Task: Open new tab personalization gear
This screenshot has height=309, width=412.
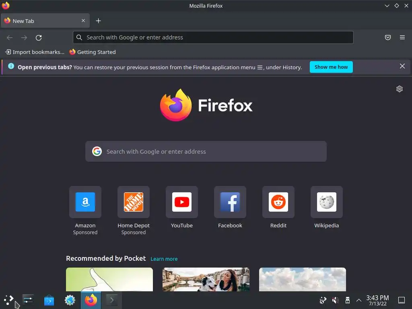Action: click(x=400, y=89)
